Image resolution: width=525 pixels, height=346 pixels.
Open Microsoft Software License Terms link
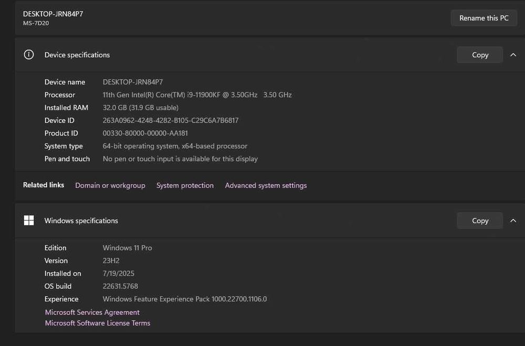tap(98, 323)
